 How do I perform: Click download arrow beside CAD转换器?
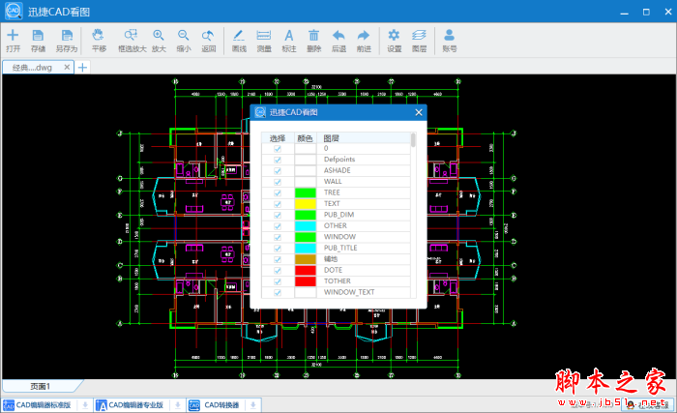[253, 404]
